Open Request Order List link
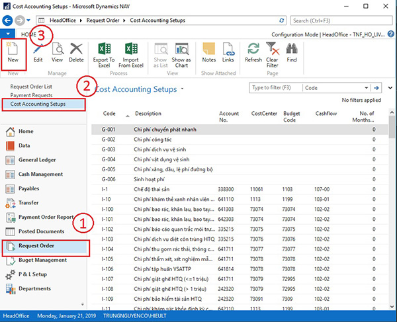 (31, 87)
